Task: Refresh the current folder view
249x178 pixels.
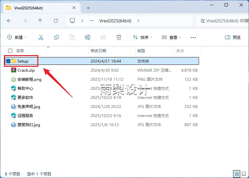Action: pyautogui.click(x=56, y=21)
